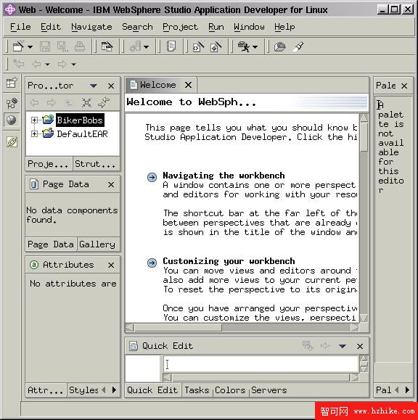
Task: Select the DefaultEAR project
Action: click(82, 133)
